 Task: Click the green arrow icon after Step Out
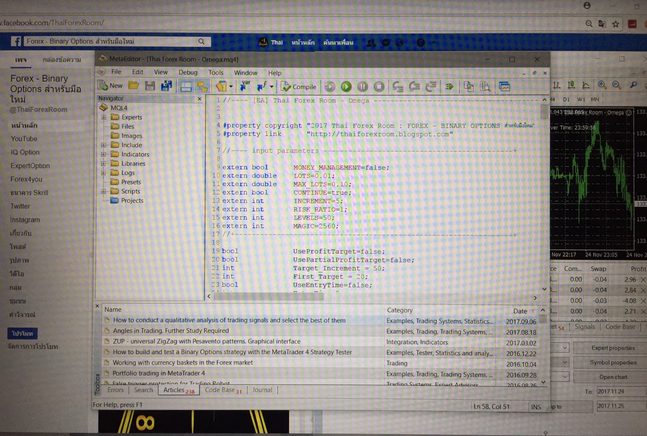click(449, 86)
